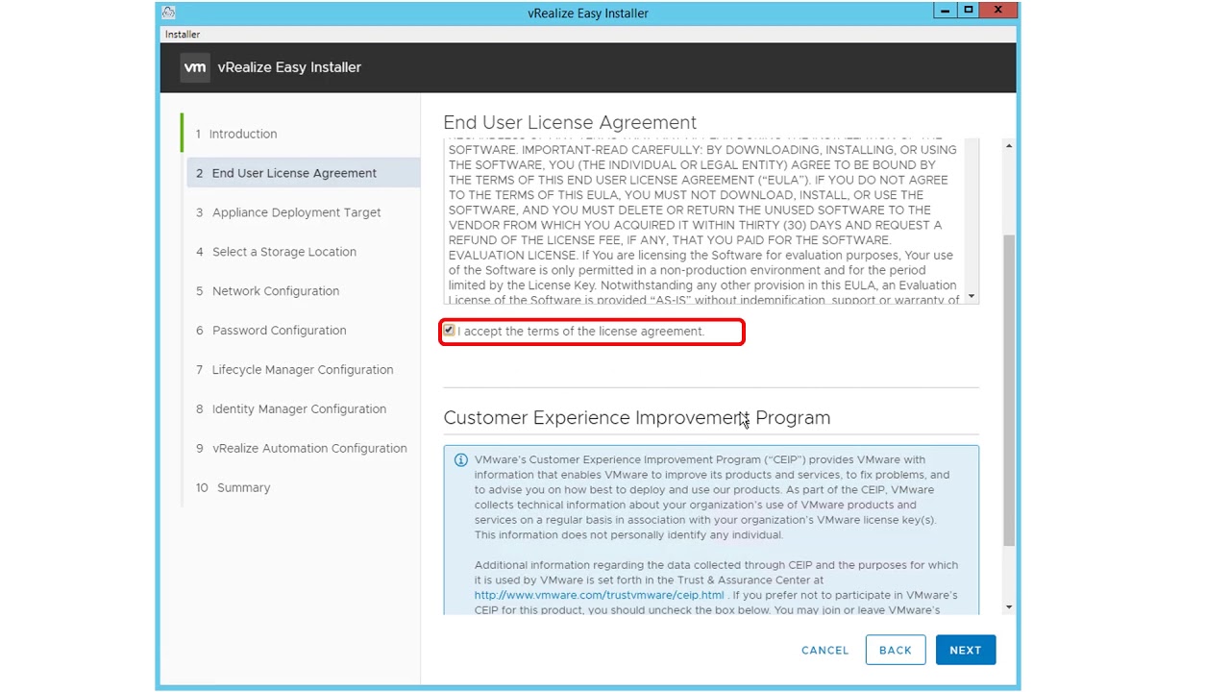Screen dimensions: 1230x692
Task: Select the Network Configuration step
Action: click(275, 291)
